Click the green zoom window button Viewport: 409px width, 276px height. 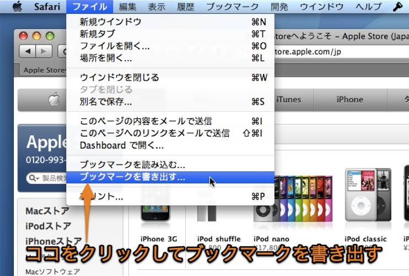point(50,36)
